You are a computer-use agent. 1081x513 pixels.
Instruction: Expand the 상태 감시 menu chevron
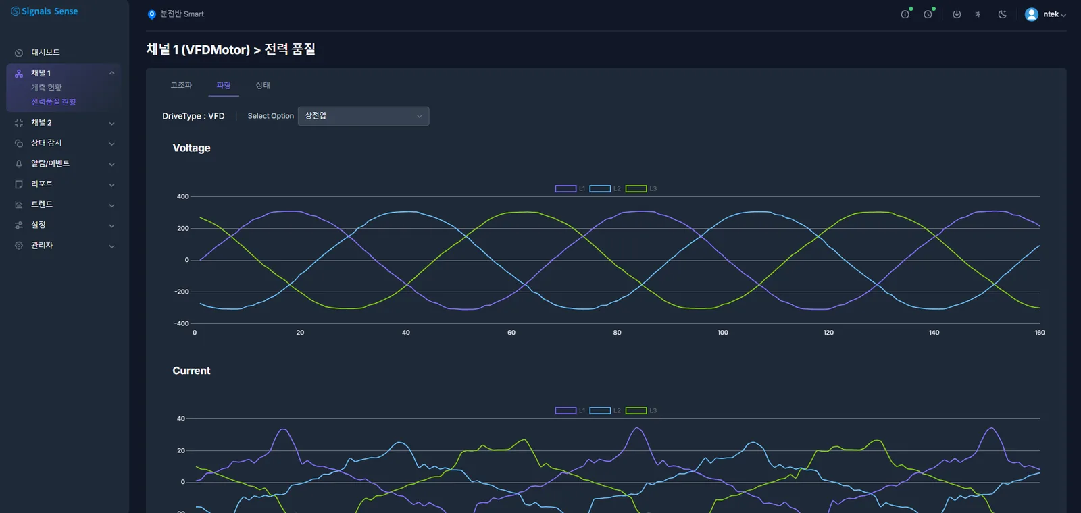[112, 144]
